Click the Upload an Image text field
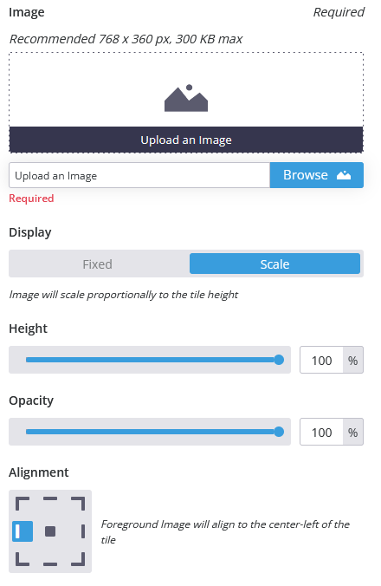The image size is (381, 586). click(x=139, y=175)
